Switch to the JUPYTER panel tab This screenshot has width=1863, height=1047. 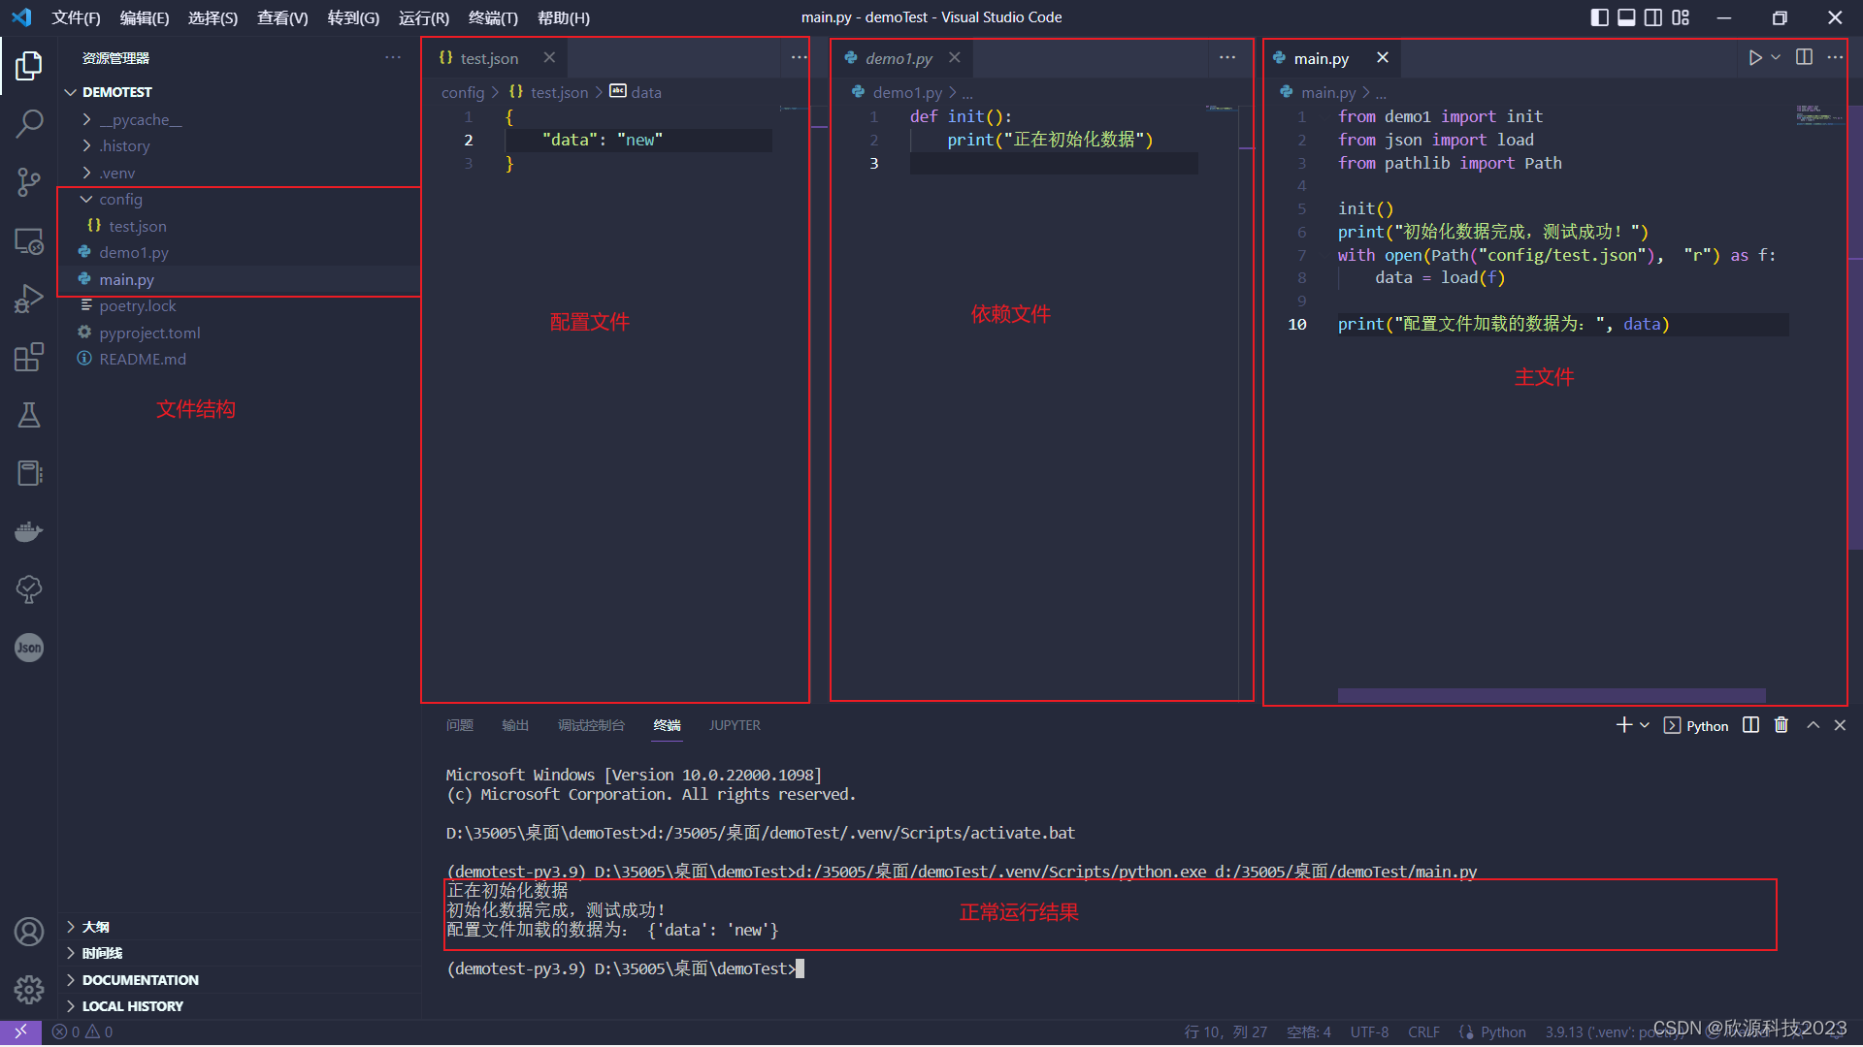735,725
